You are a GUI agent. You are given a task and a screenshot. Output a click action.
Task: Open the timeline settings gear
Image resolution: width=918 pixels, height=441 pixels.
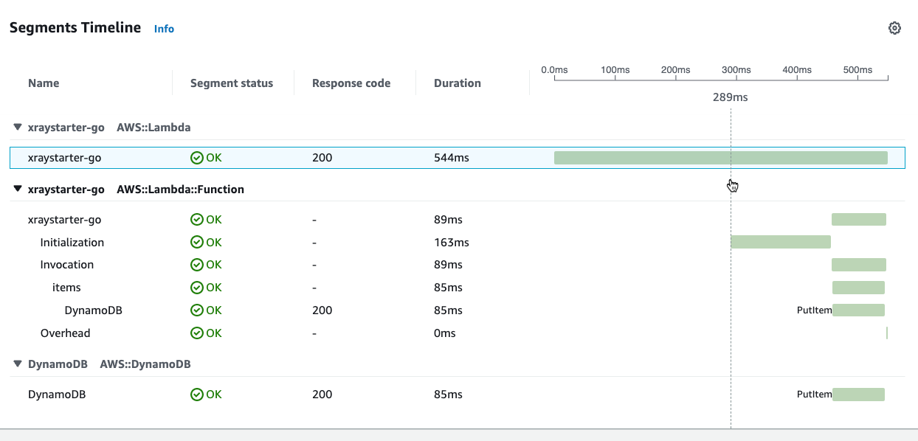[x=894, y=28]
